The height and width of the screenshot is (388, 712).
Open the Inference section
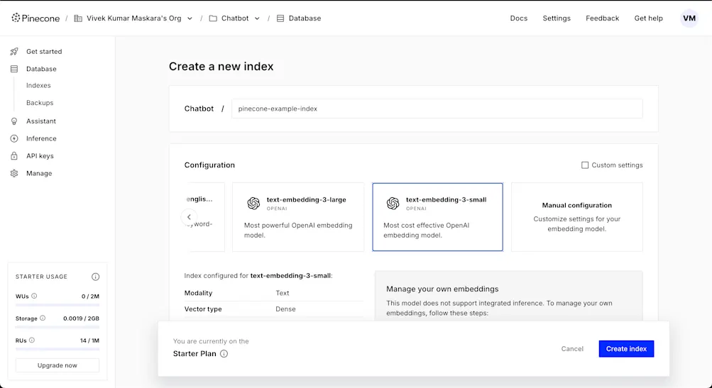coord(41,138)
